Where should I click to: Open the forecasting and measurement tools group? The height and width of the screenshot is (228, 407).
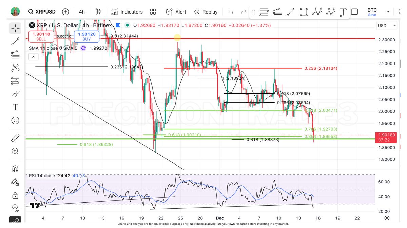point(15,81)
